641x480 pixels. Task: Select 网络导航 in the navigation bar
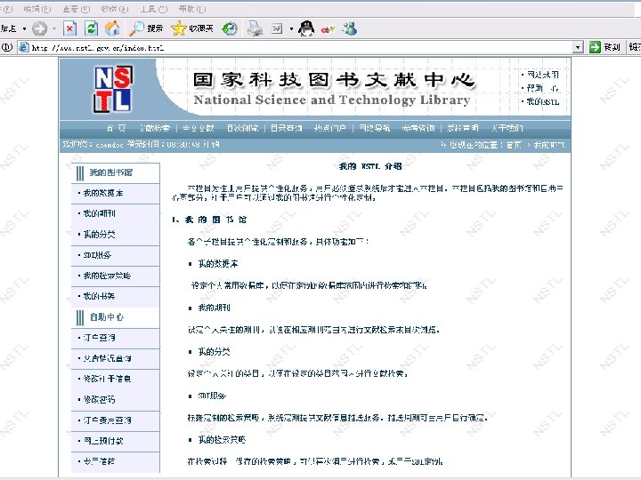375,128
